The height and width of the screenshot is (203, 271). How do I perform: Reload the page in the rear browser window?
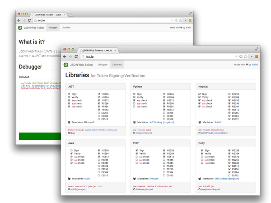click(x=29, y=20)
